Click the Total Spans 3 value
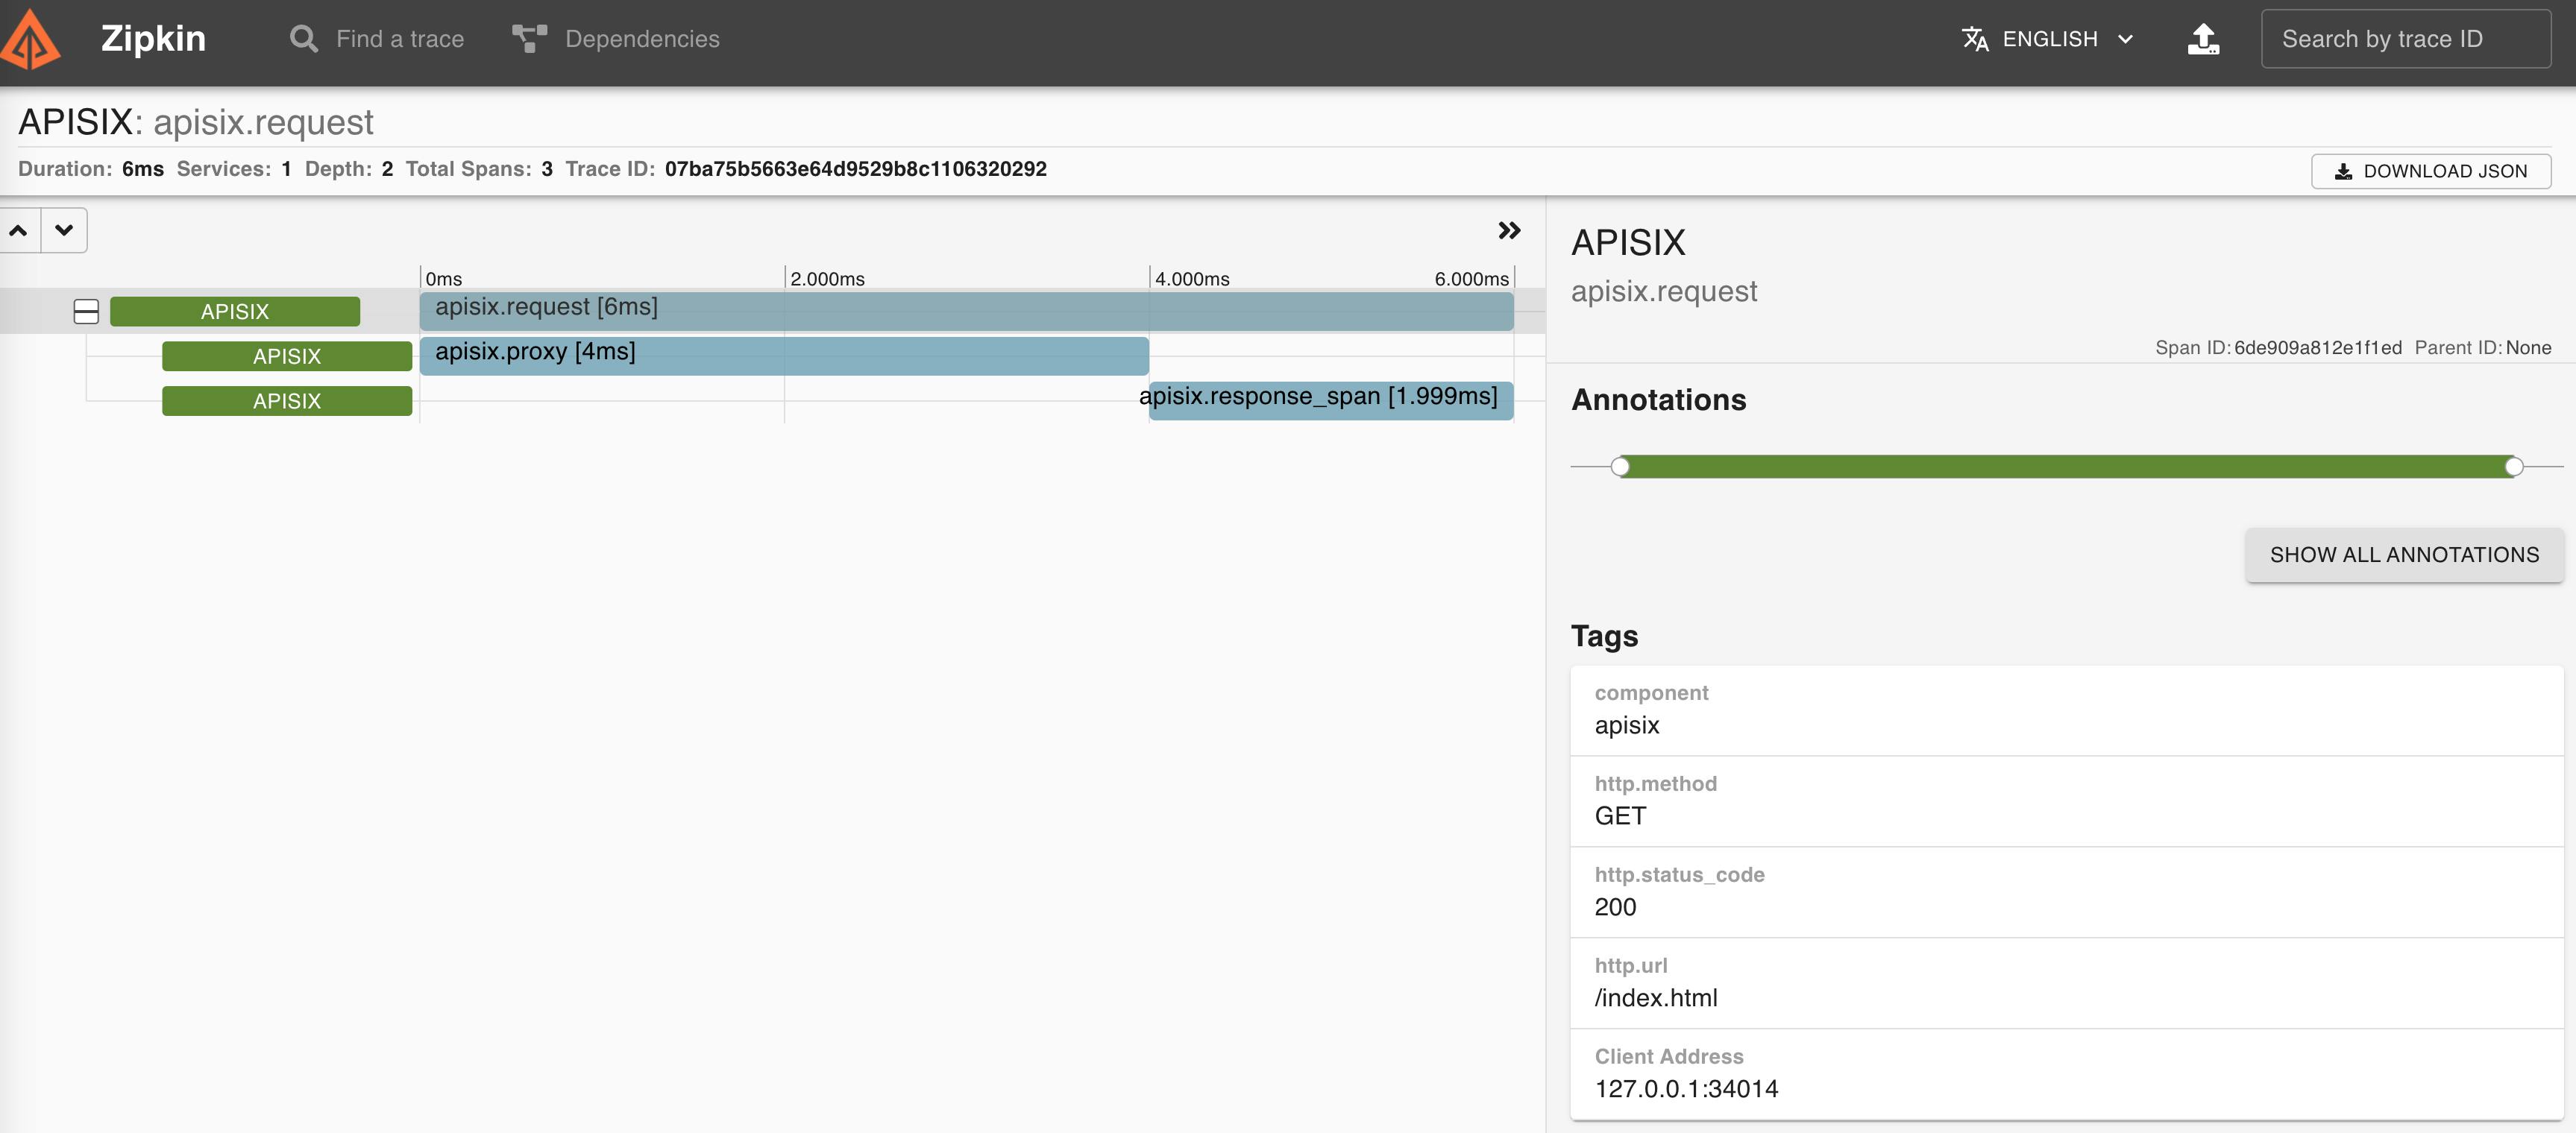 click(x=547, y=169)
